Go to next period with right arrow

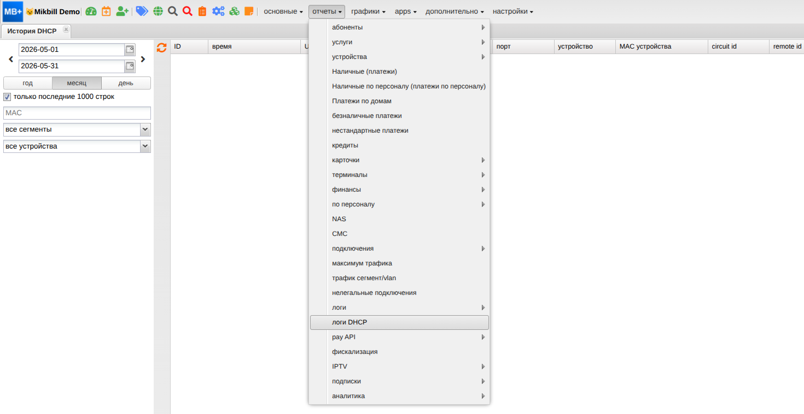click(143, 59)
